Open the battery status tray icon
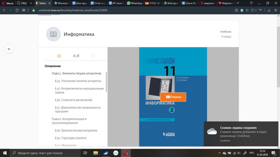Viewport: 280px width, 157px height. [229, 153]
